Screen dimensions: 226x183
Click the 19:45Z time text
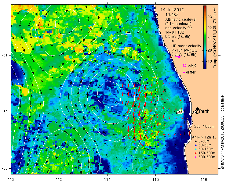tap(172, 15)
